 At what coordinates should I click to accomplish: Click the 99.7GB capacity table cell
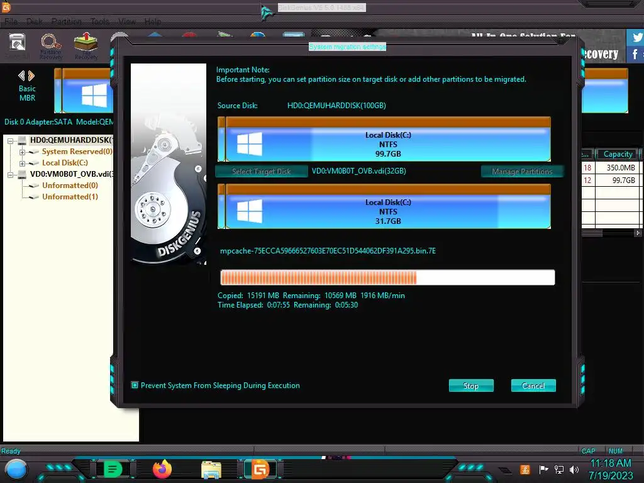click(617, 180)
